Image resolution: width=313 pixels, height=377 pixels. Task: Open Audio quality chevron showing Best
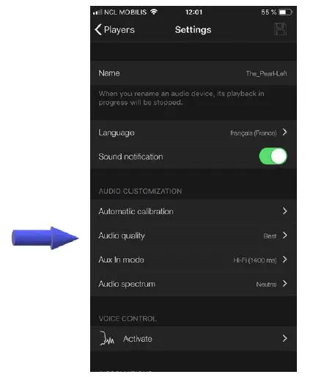pyautogui.click(x=284, y=235)
